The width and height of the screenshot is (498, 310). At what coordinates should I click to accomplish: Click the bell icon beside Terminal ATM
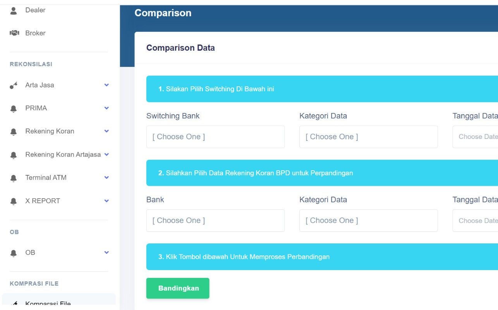(x=14, y=178)
